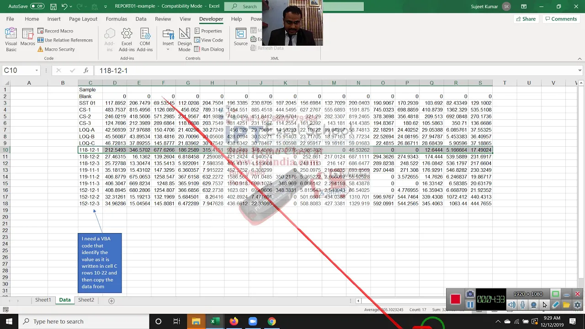Show hidden system tray icons
585x329 pixels.
(498, 321)
